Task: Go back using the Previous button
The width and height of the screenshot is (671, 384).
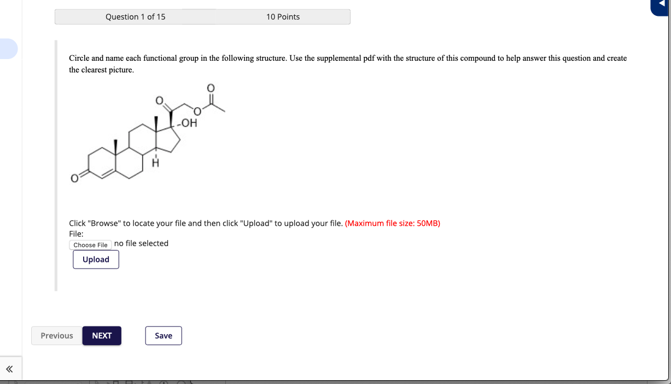Action: pos(56,335)
